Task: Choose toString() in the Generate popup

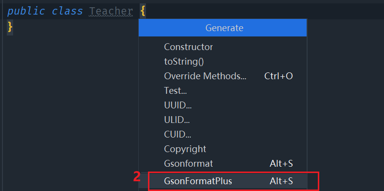Action: tap(222, 62)
